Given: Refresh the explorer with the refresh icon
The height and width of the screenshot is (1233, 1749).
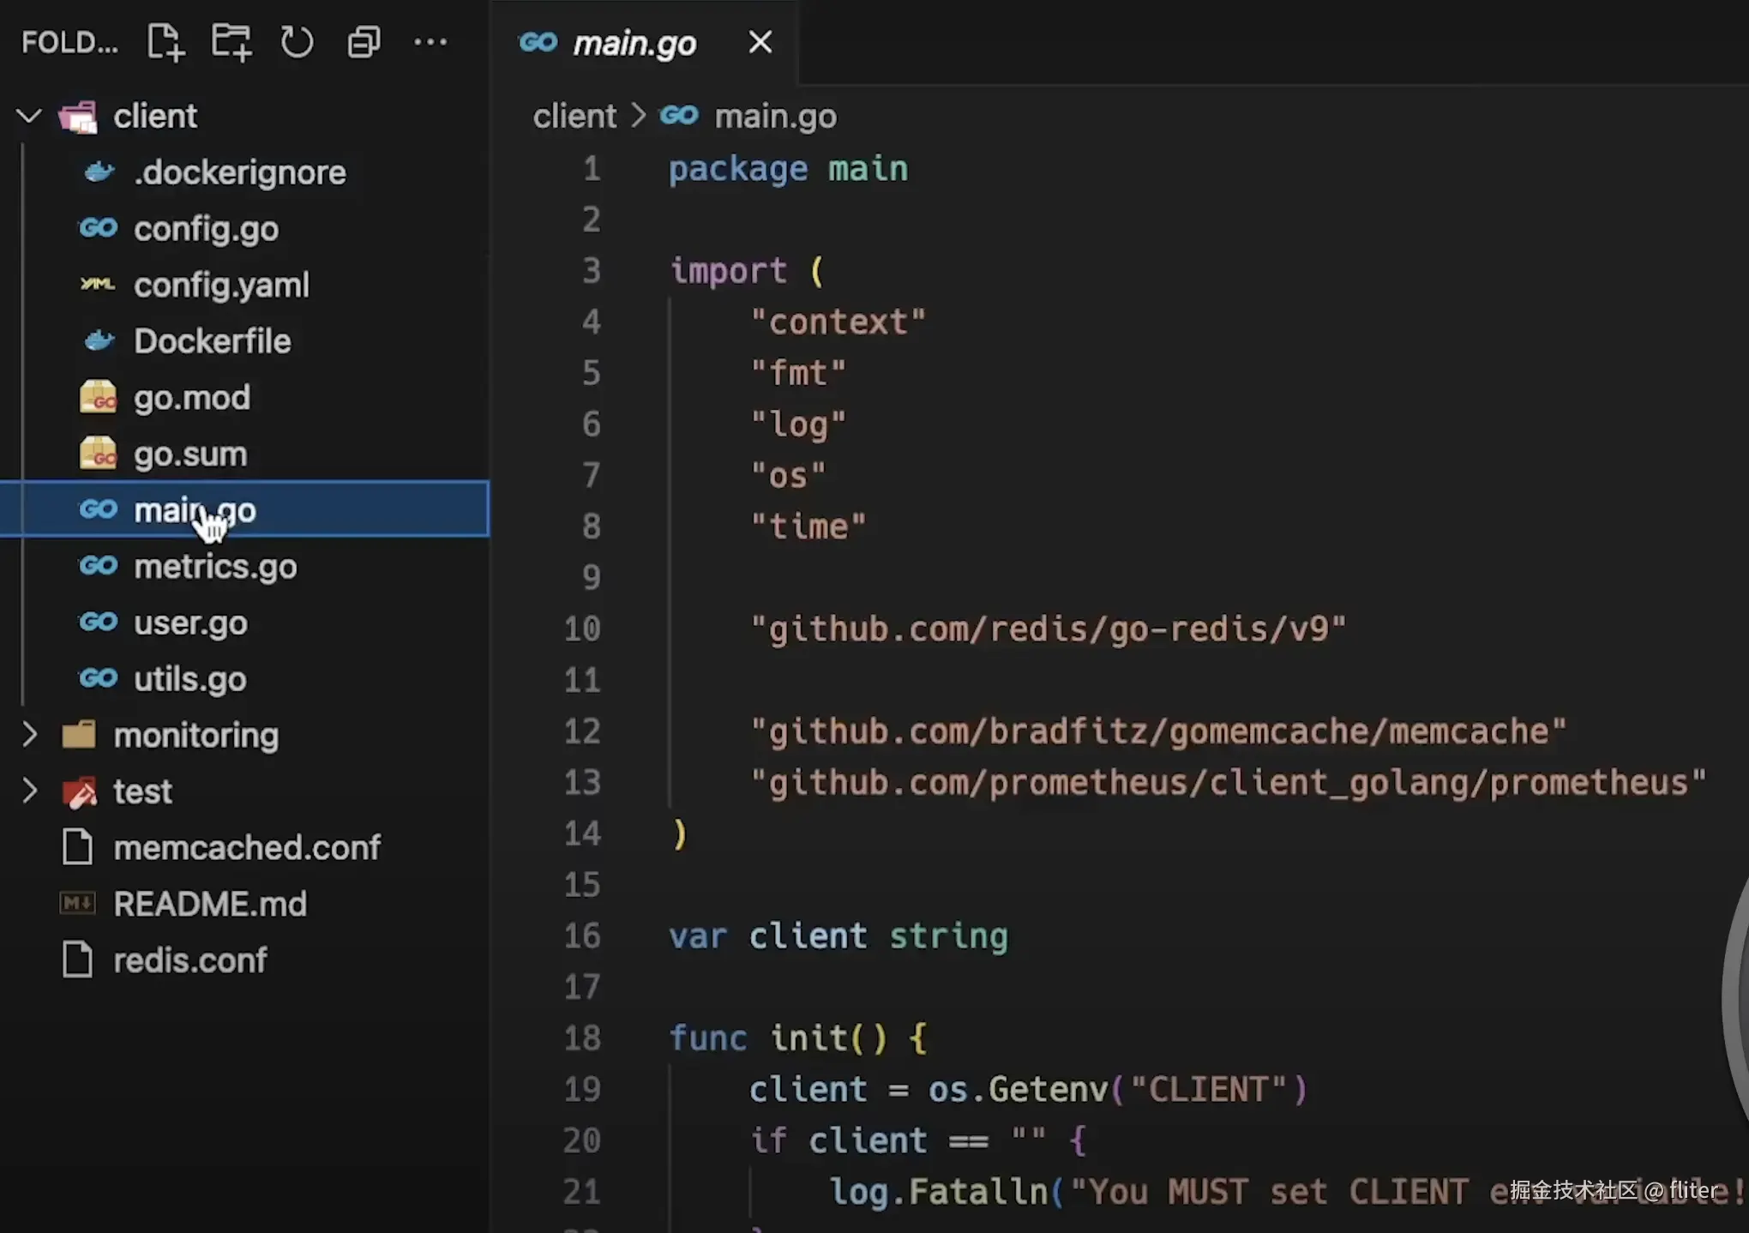Looking at the screenshot, I should pyautogui.click(x=297, y=42).
